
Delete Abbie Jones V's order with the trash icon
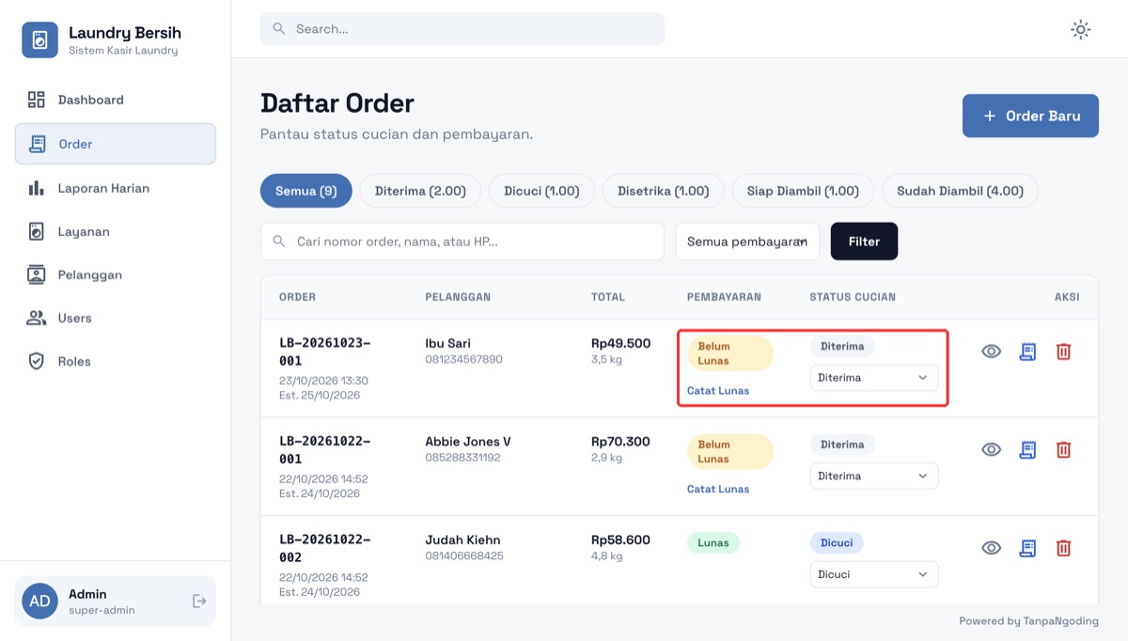1063,449
